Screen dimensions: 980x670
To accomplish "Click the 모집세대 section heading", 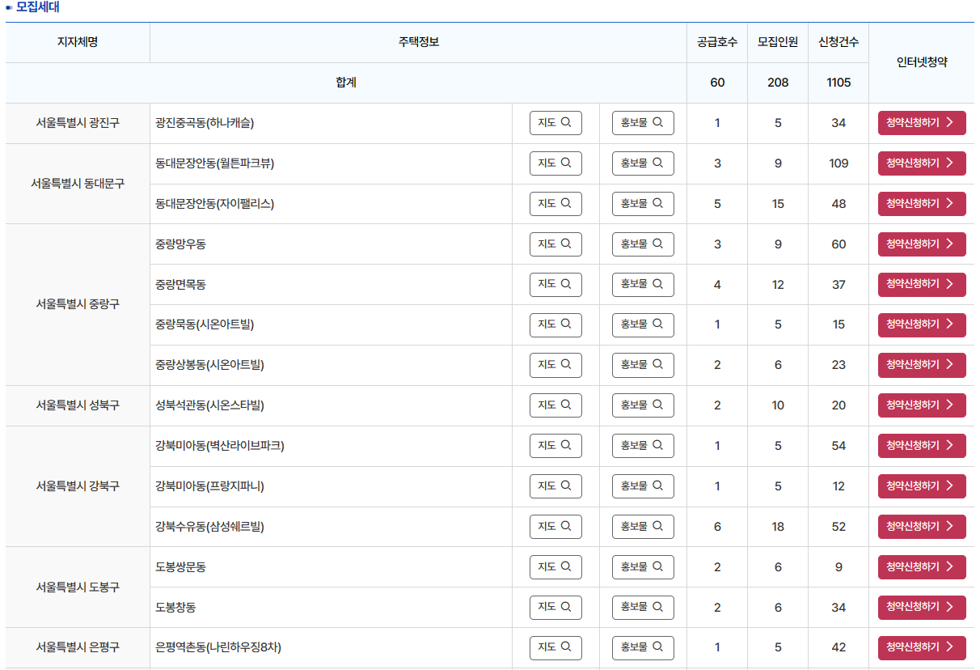I will click(x=37, y=7).
